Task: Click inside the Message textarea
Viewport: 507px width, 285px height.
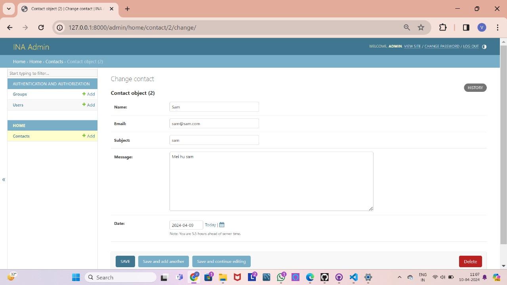Action: (x=271, y=181)
